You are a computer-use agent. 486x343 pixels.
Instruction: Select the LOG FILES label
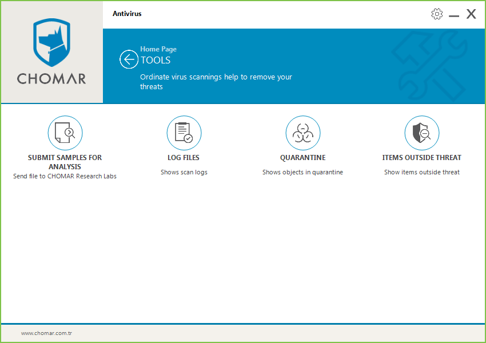click(x=184, y=158)
